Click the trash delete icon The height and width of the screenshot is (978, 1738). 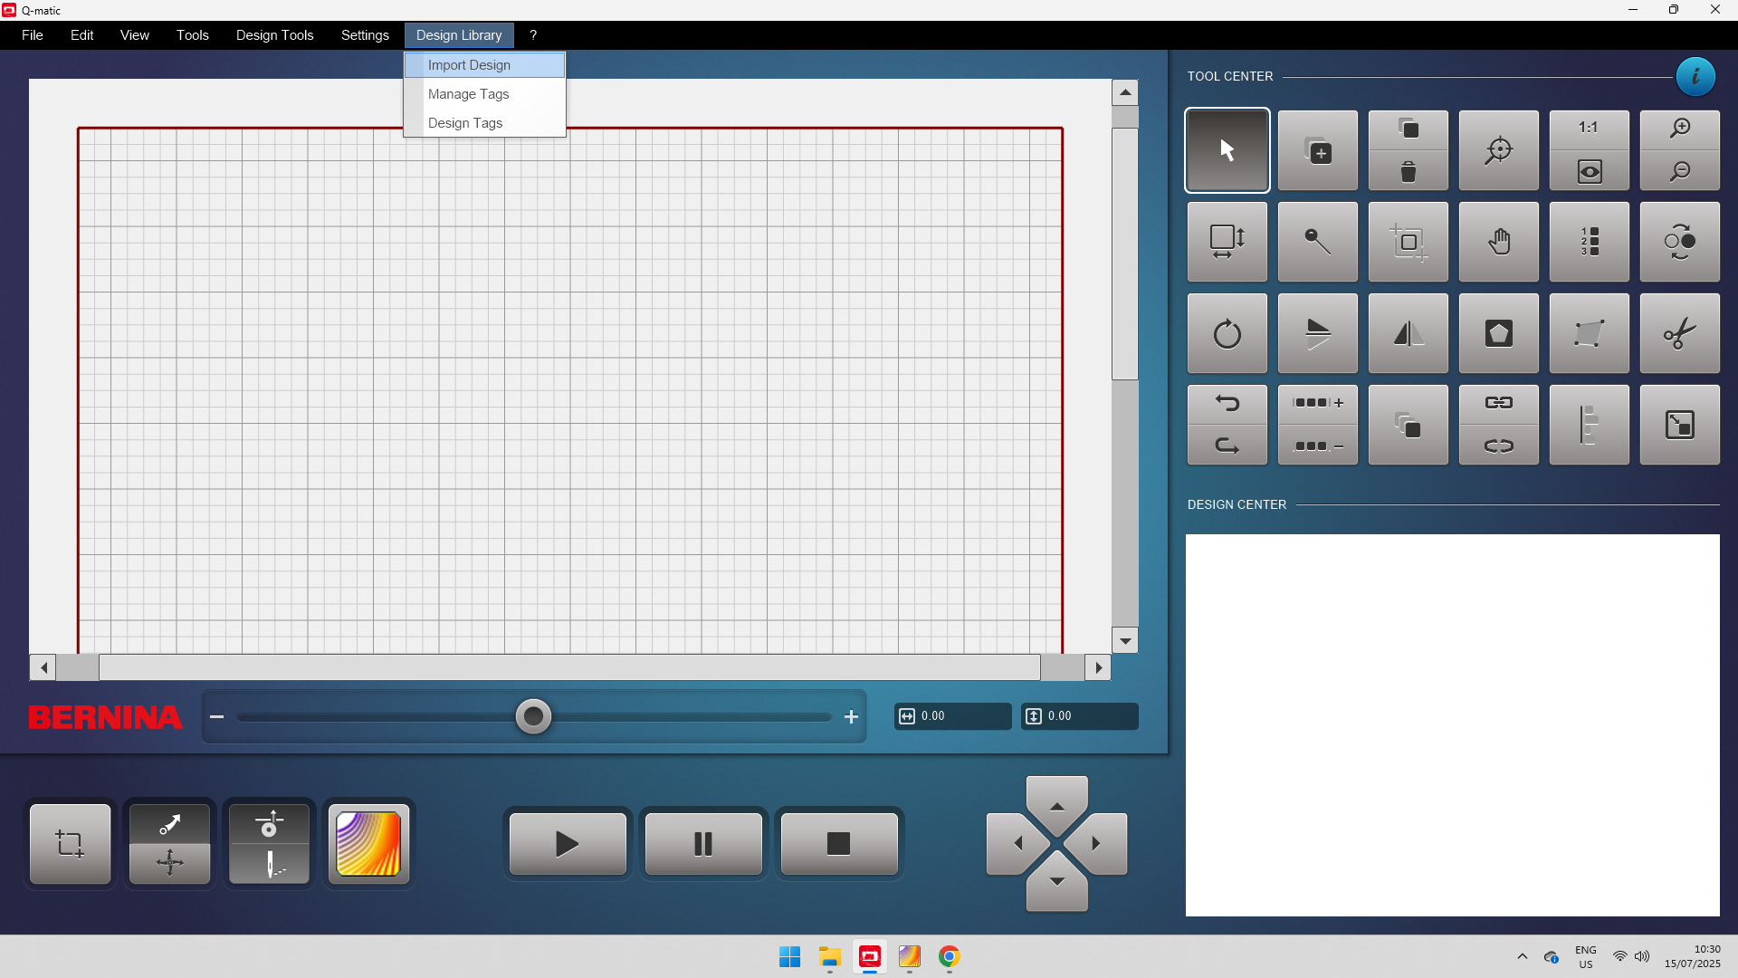click(x=1408, y=172)
